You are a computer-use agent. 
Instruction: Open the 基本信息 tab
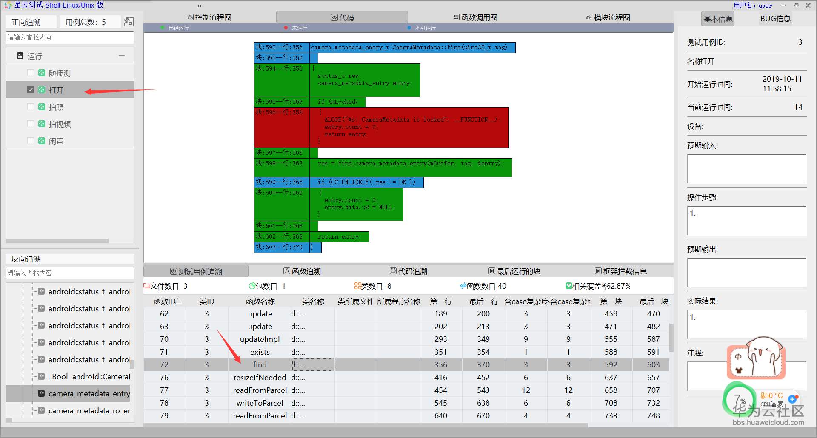(718, 19)
